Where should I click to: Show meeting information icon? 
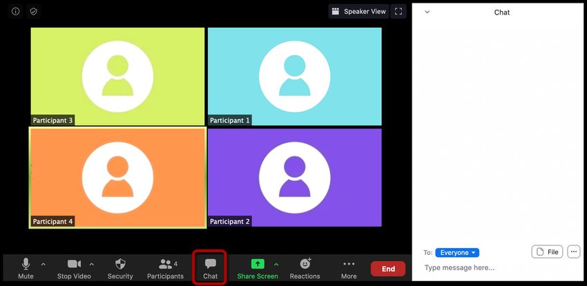15,11
